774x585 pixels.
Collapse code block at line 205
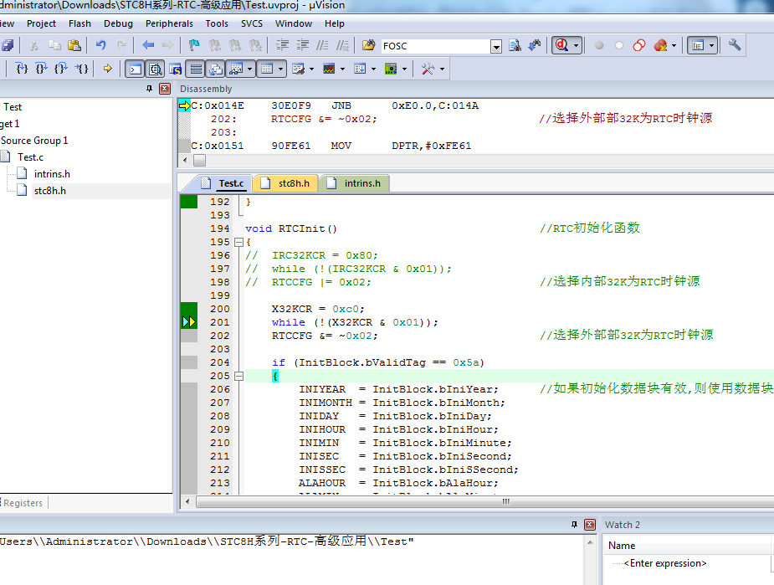coord(239,376)
